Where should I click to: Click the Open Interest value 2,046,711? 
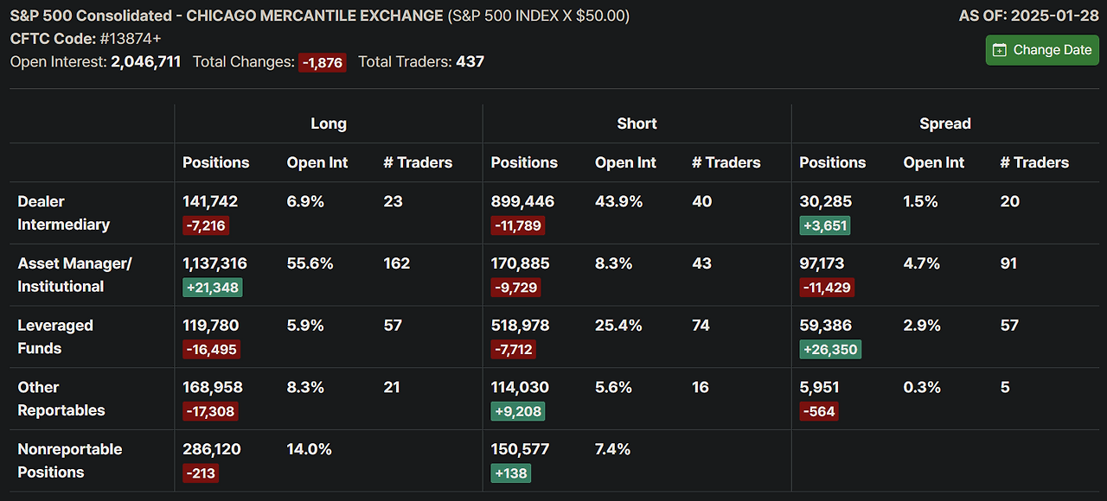point(145,61)
